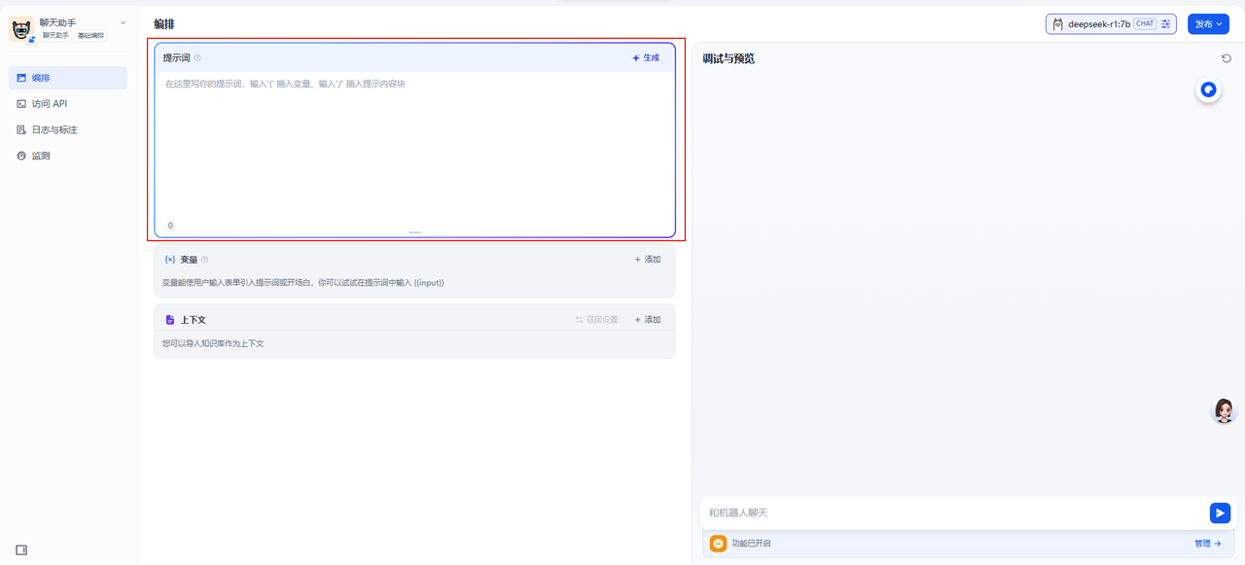Click the chat assistant app avatar icon
This screenshot has height=565, width=1245.
coord(21,29)
